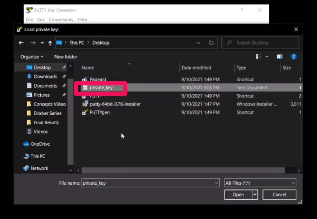Click the PuTTY Key Generator title icon

pos(29,10)
